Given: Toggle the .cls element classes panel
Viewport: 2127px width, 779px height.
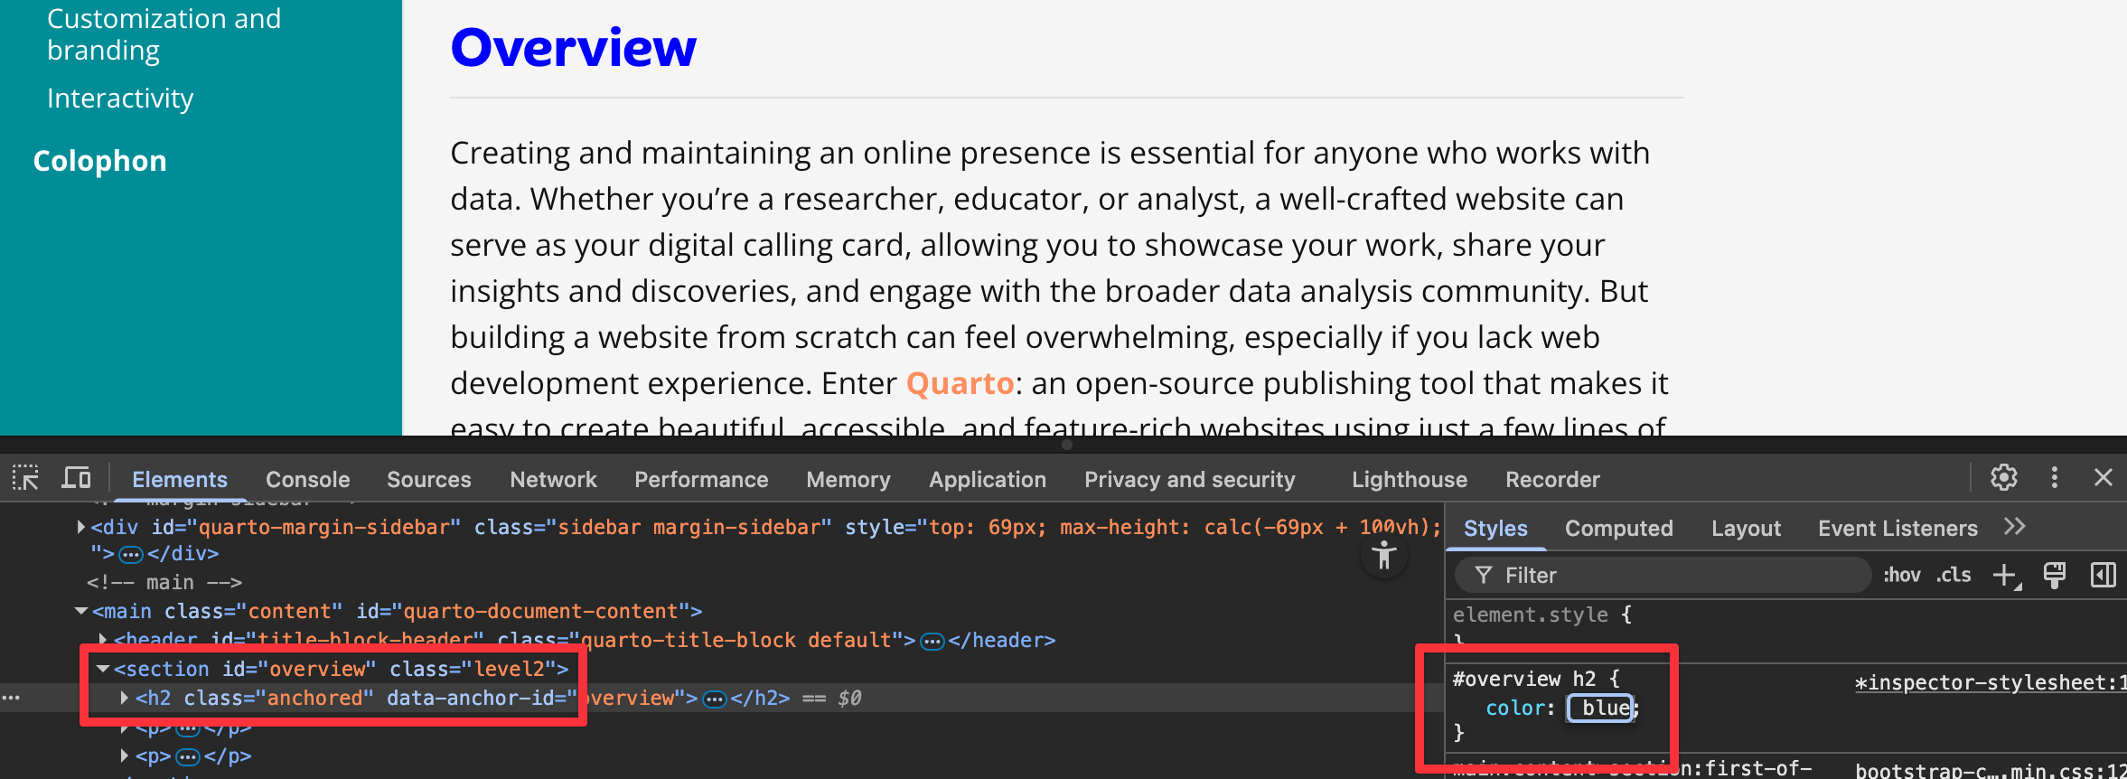Looking at the screenshot, I should [1954, 576].
